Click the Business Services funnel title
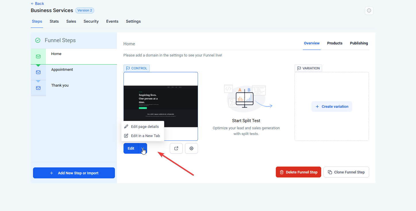Viewport: 416px width, 211px height. pos(52,10)
